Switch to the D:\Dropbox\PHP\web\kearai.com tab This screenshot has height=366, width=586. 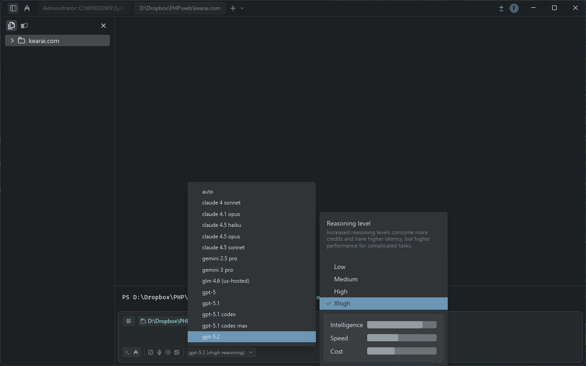point(180,8)
